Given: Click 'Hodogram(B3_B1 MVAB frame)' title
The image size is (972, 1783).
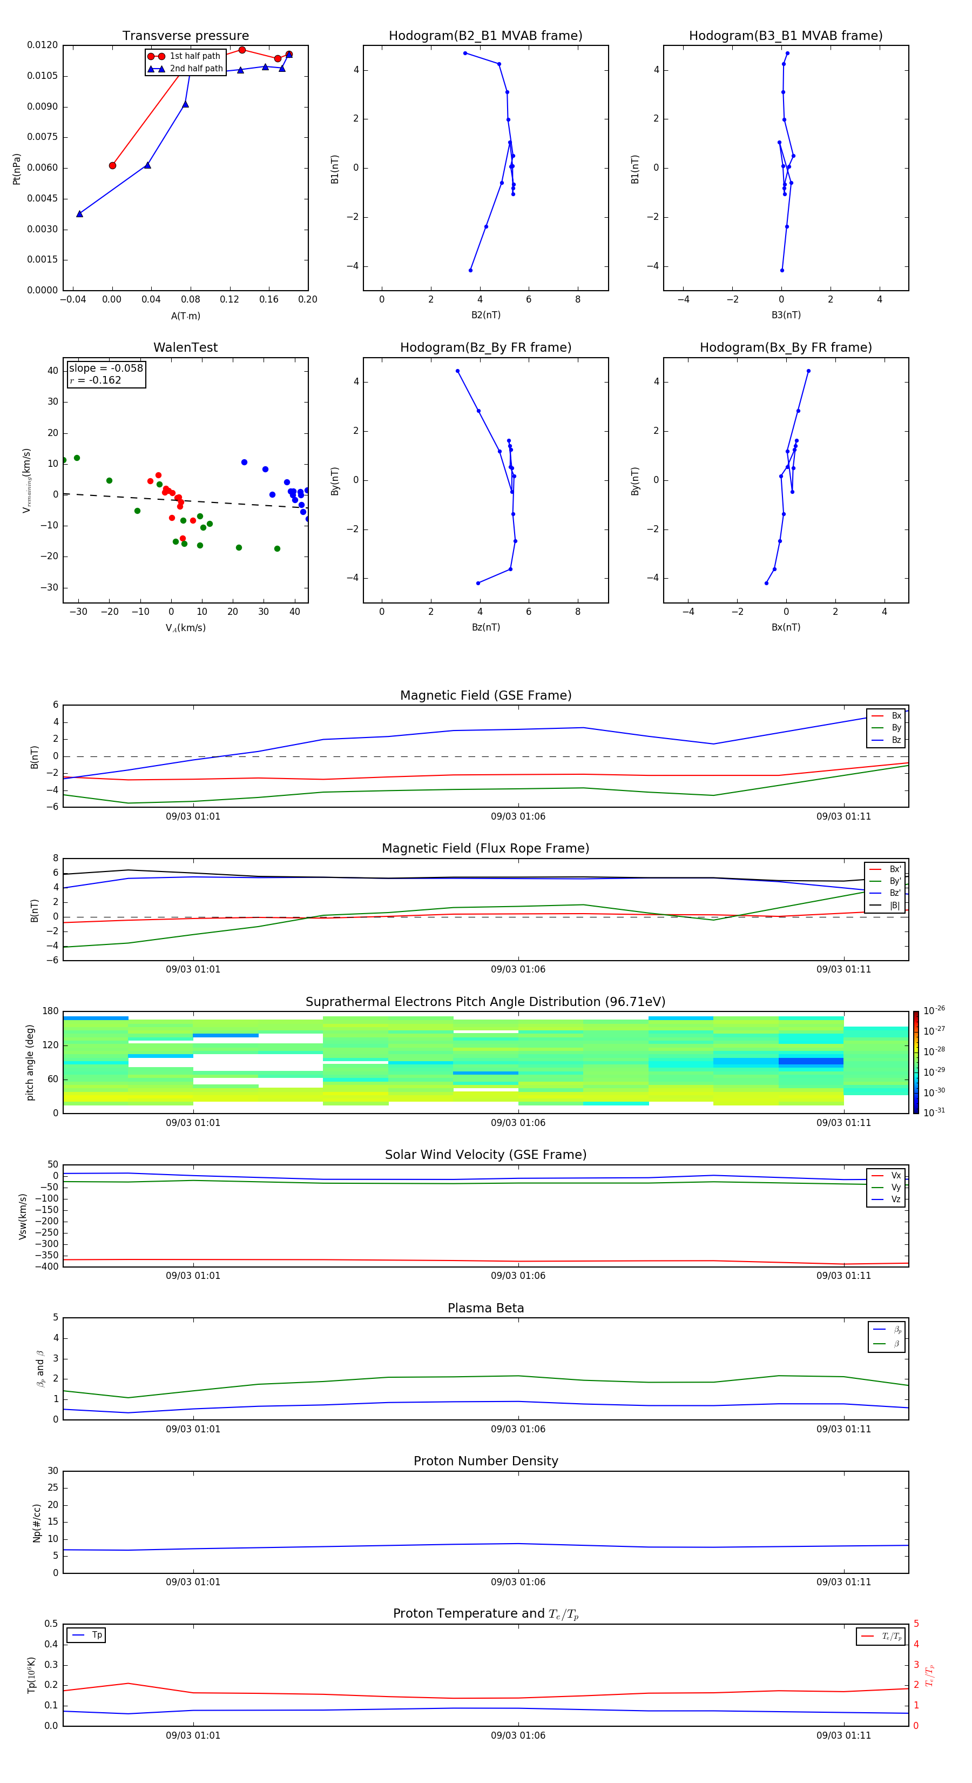Looking at the screenshot, I should click(x=786, y=35).
